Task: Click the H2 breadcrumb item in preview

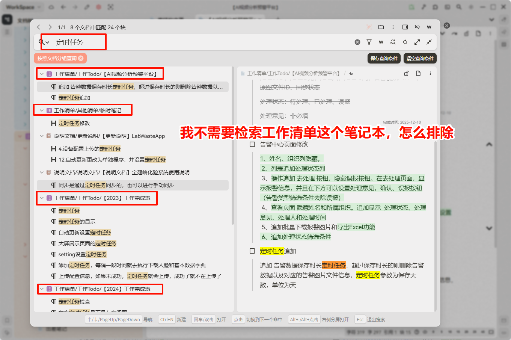Action: click(351, 73)
